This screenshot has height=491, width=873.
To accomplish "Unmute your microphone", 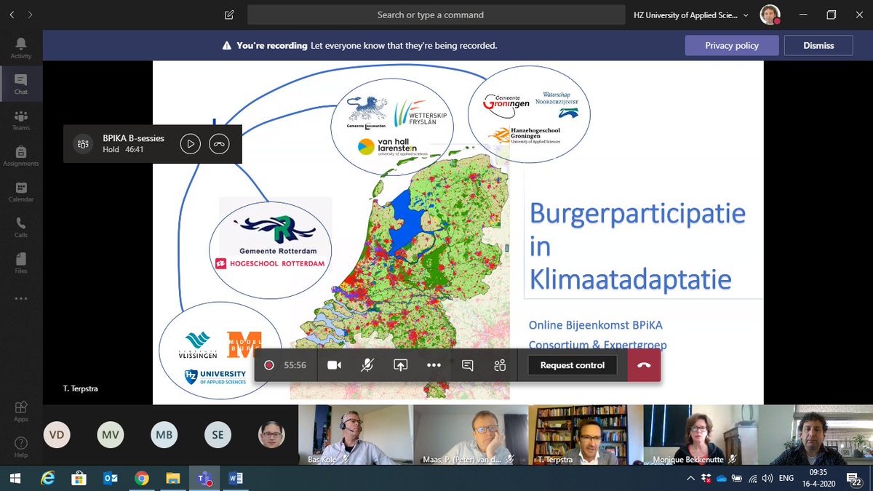I will coord(367,364).
